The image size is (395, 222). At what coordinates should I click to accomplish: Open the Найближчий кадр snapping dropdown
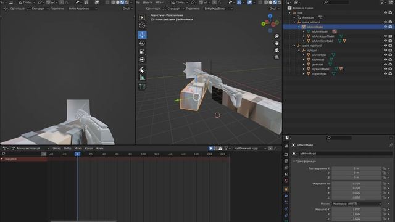[249, 149]
